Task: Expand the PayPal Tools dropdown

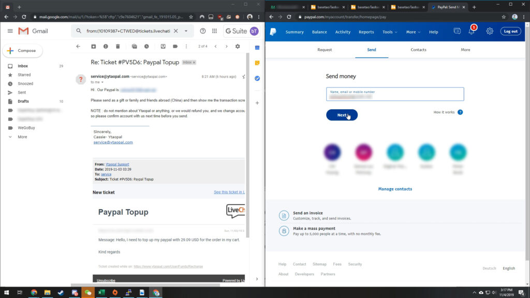Action: (x=390, y=32)
